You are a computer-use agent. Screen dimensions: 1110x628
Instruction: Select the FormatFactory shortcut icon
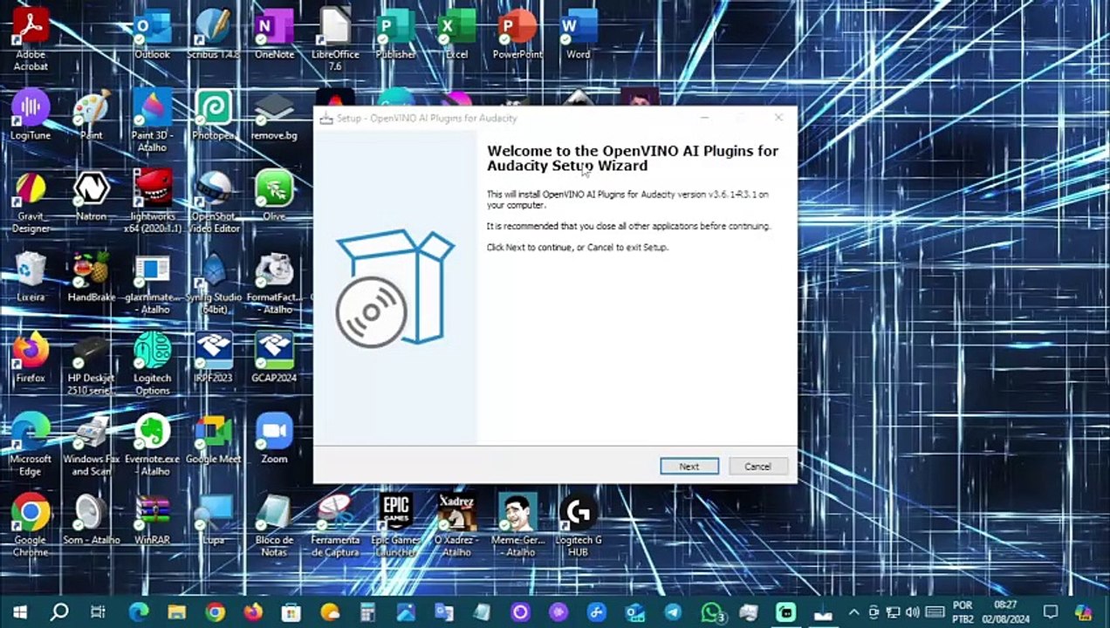coord(274,283)
